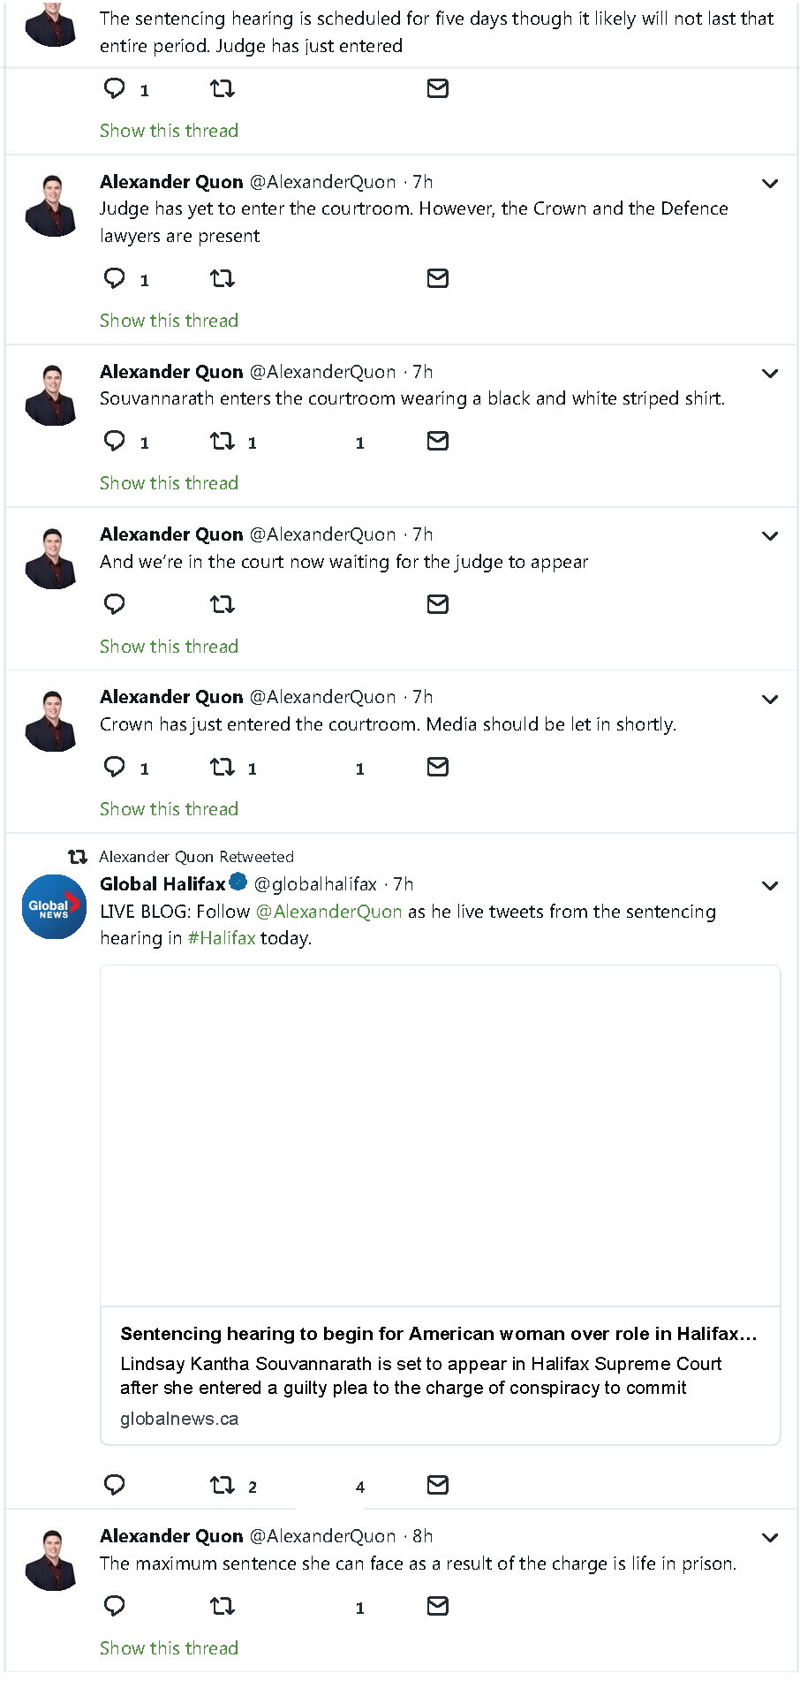Retweet the maximum sentence tweet
Screen dimensions: 800x1681
(222, 1606)
